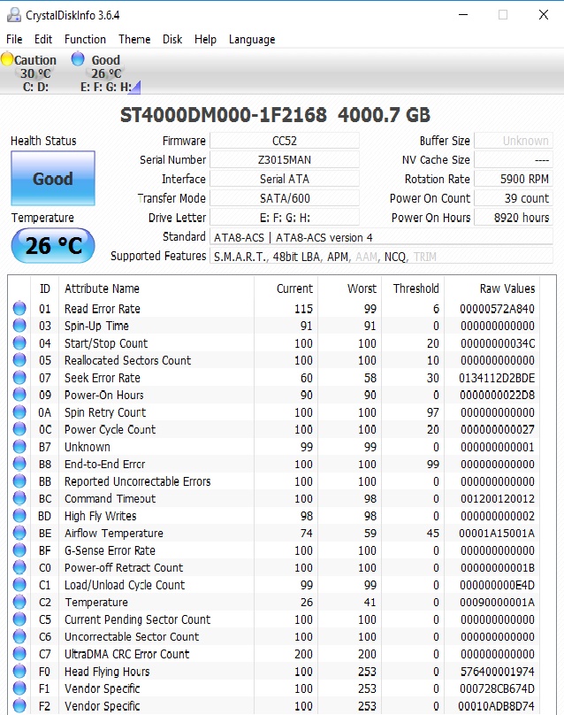
Task: Click the CrystalDiskInfo app icon in title bar
Action: [13, 15]
